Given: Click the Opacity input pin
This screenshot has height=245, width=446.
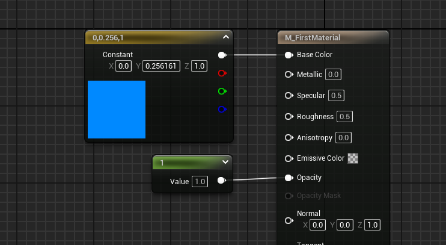Looking at the screenshot, I should coord(289,178).
